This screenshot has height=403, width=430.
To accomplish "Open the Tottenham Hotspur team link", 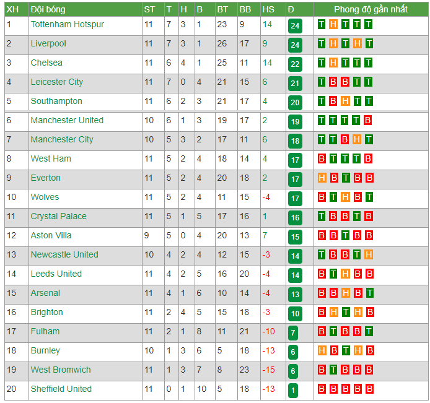I will pos(67,24).
